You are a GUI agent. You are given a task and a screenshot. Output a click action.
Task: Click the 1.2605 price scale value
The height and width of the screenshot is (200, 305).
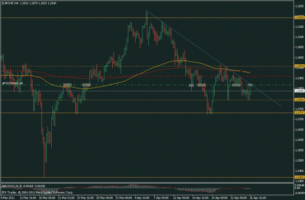pyautogui.click(x=299, y=140)
